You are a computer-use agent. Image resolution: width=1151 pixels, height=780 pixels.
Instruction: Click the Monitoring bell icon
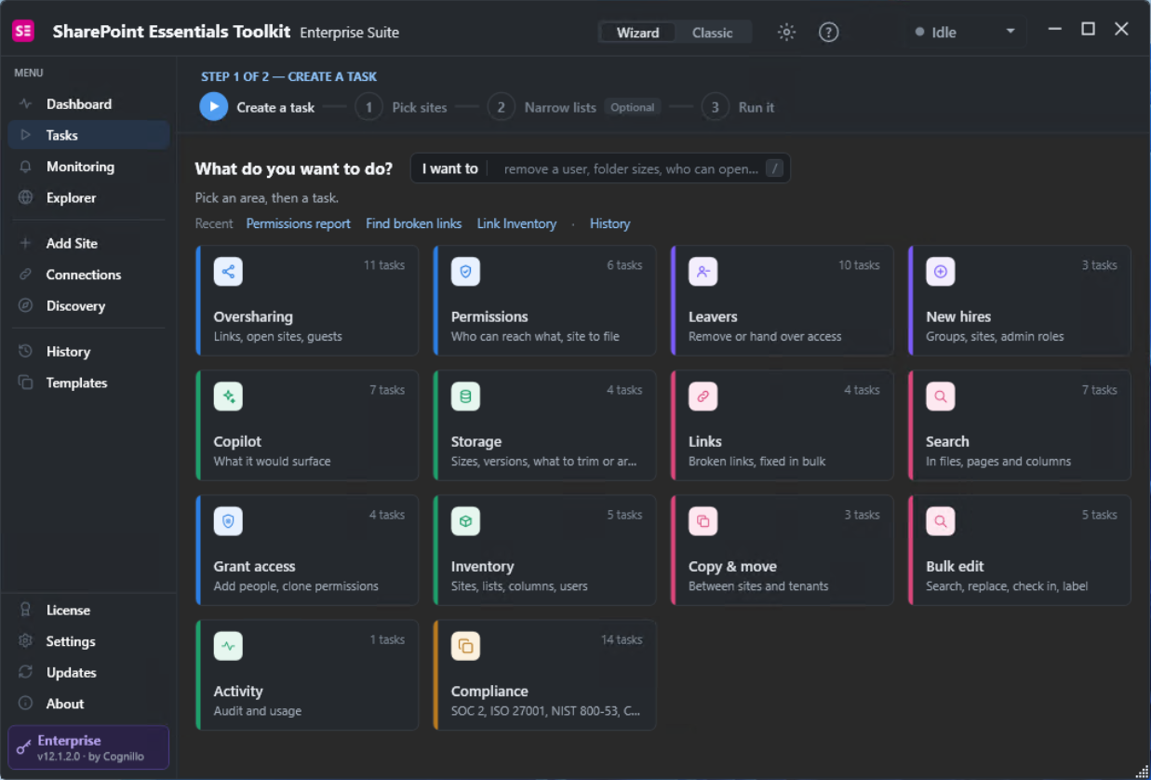pyautogui.click(x=26, y=167)
